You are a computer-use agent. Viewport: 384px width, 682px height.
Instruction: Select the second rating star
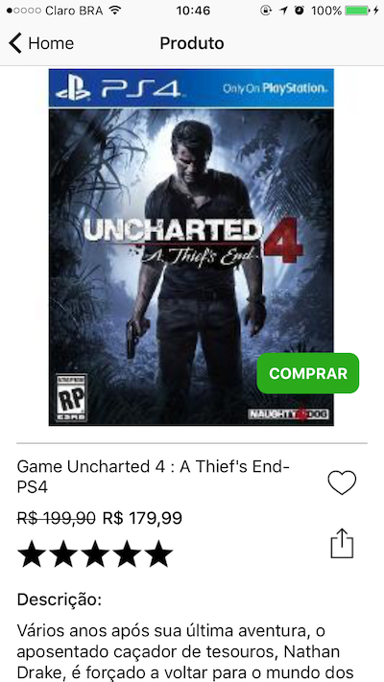pyautogui.click(x=63, y=553)
